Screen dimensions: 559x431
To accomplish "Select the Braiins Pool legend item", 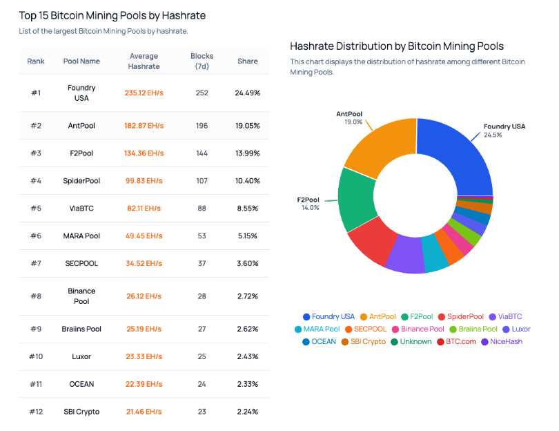I will click(x=473, y=329).
